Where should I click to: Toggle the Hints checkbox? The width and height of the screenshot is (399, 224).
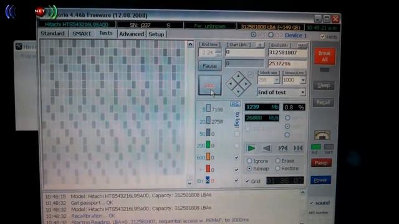point(322,37)
